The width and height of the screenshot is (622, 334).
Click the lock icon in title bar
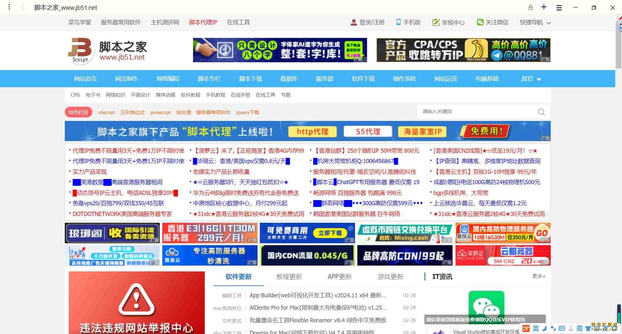(530, 7)
